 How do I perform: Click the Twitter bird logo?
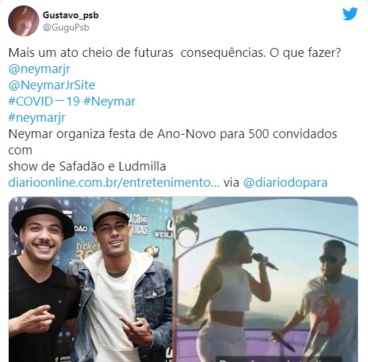tap(350, 14)
